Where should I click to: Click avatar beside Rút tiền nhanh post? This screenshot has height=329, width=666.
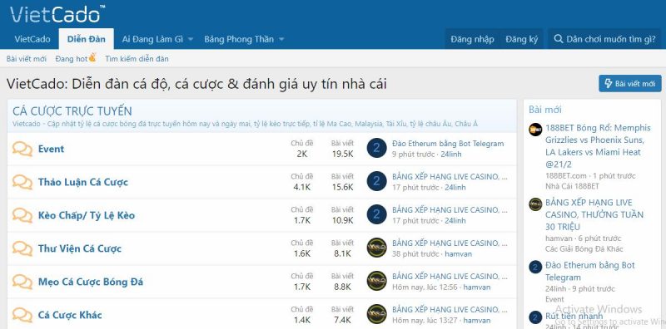pos(535,317)
